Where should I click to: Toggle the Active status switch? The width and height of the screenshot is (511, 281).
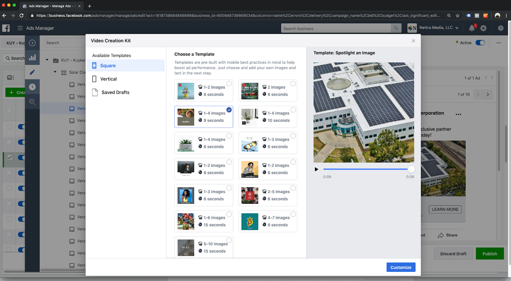coord(480,43)
